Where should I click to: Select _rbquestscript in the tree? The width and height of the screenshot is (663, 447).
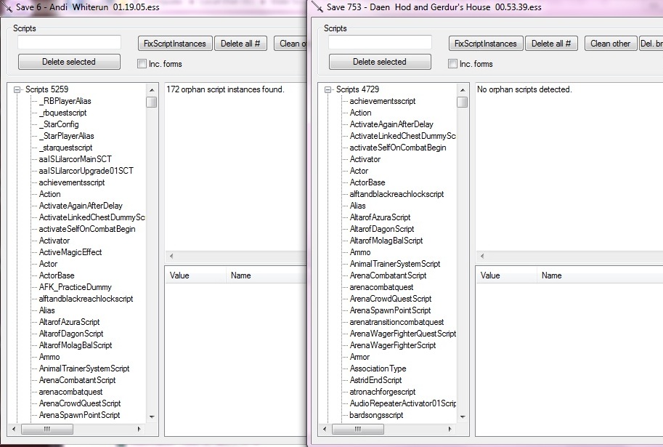62,113
